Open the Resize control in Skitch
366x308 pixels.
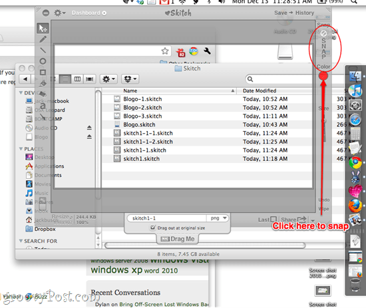click(x=62, y=217)
